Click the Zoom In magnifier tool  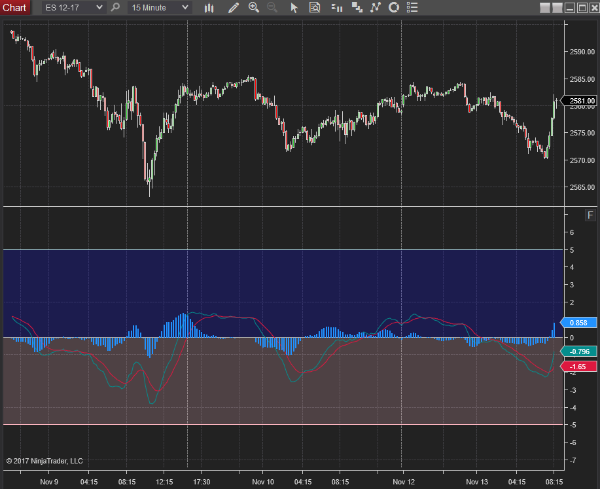click(254, 8)
